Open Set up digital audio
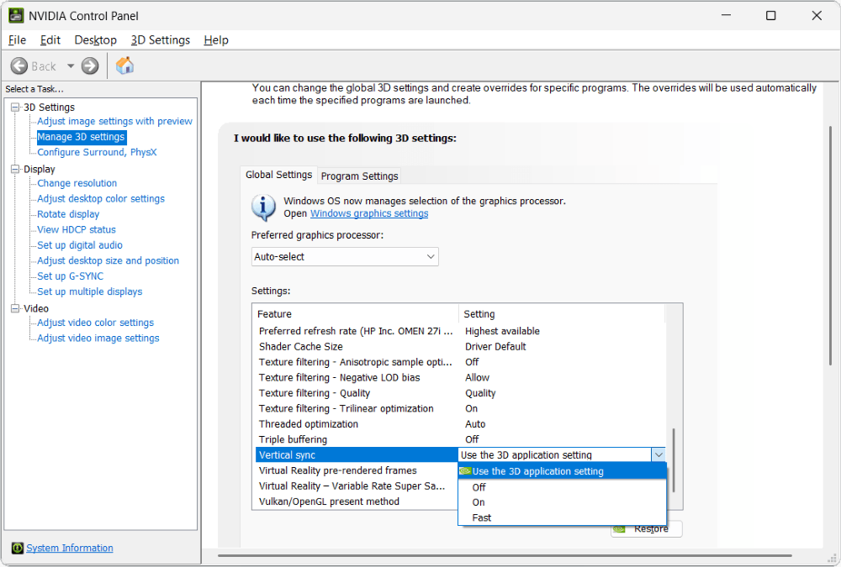 80,245
